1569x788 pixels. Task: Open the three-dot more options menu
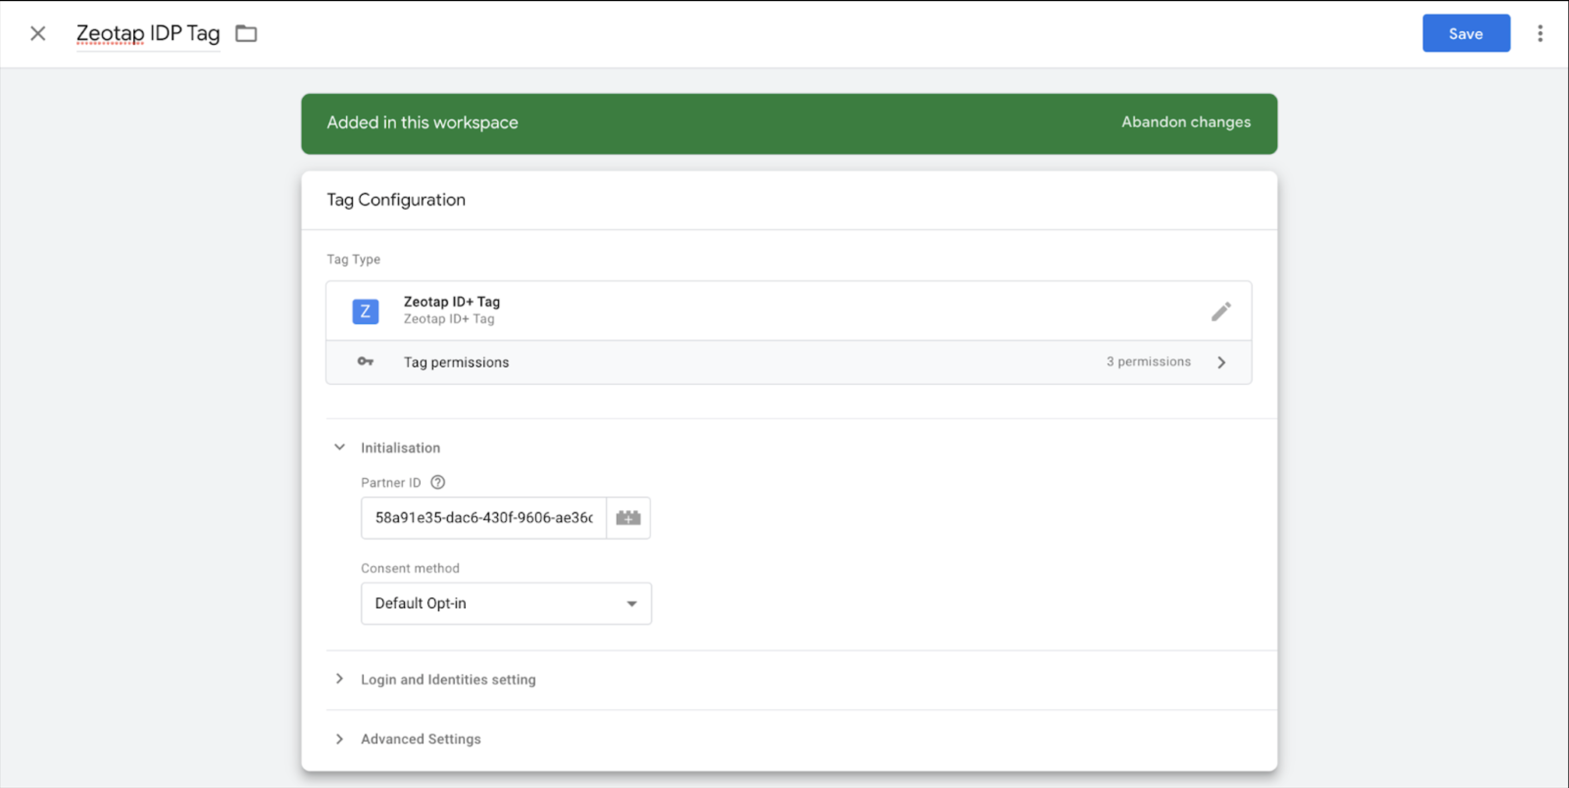pyautogui.click(x=1539, y=33)
